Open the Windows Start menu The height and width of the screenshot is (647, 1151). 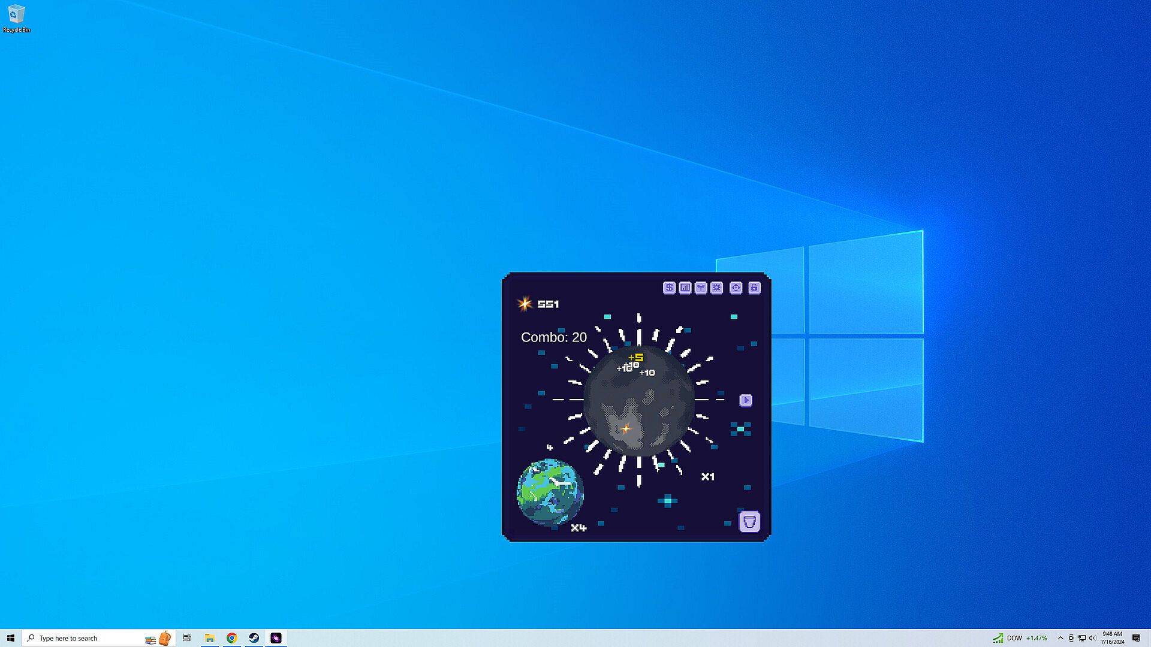click(11, 638)
